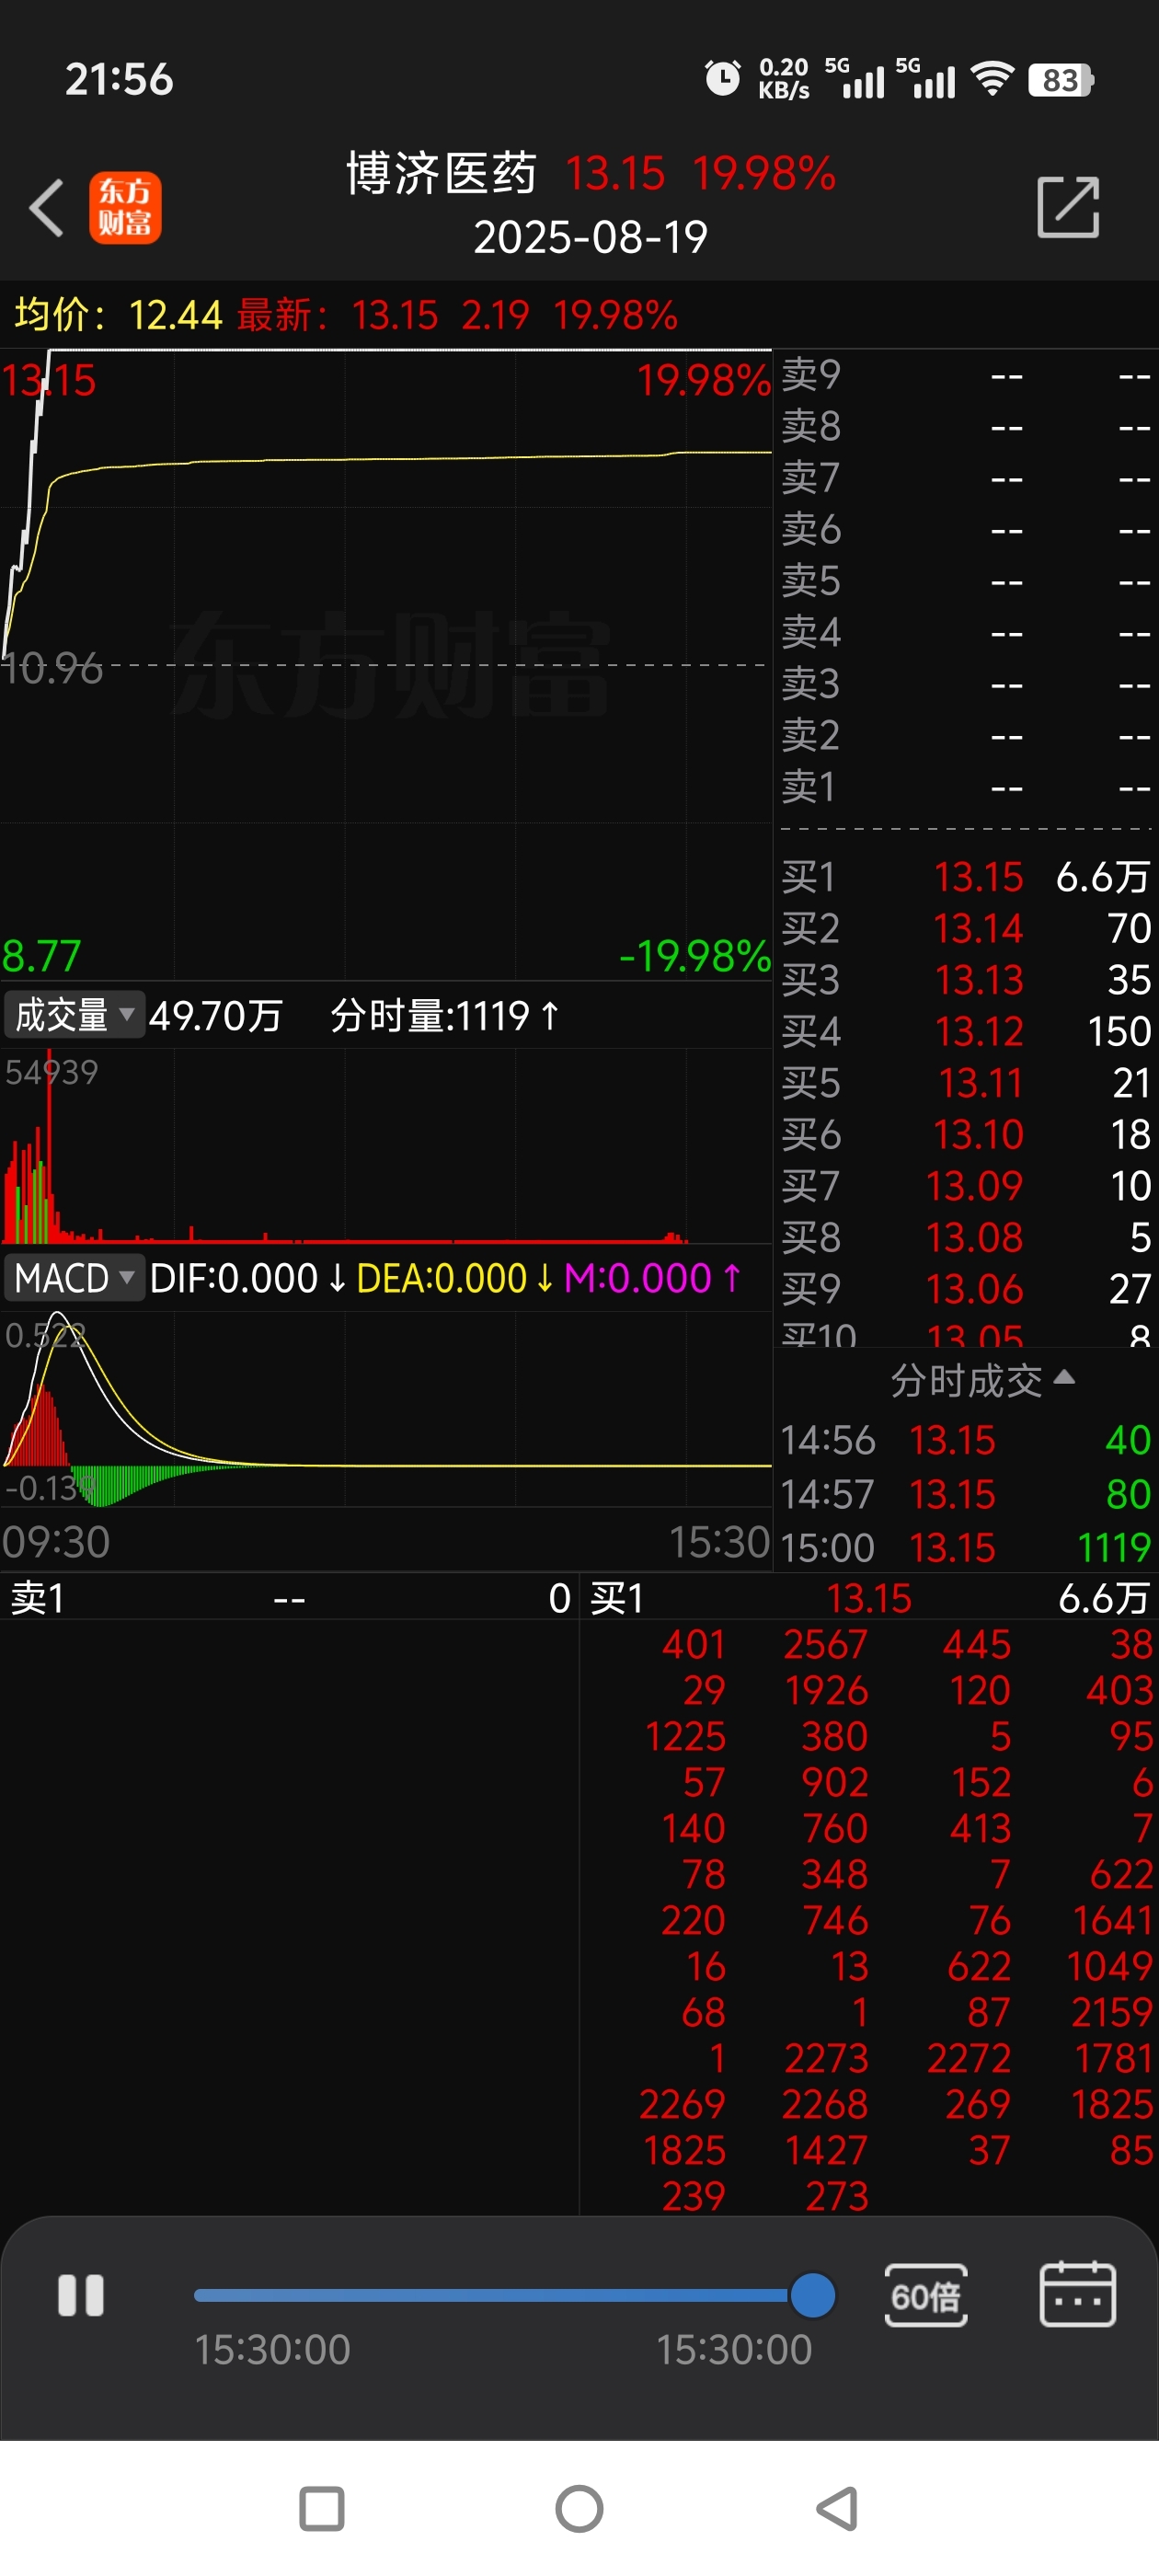Open the calendar date picker icon
This screenshot has width=1159, height=2576.
(1078, 2294)
